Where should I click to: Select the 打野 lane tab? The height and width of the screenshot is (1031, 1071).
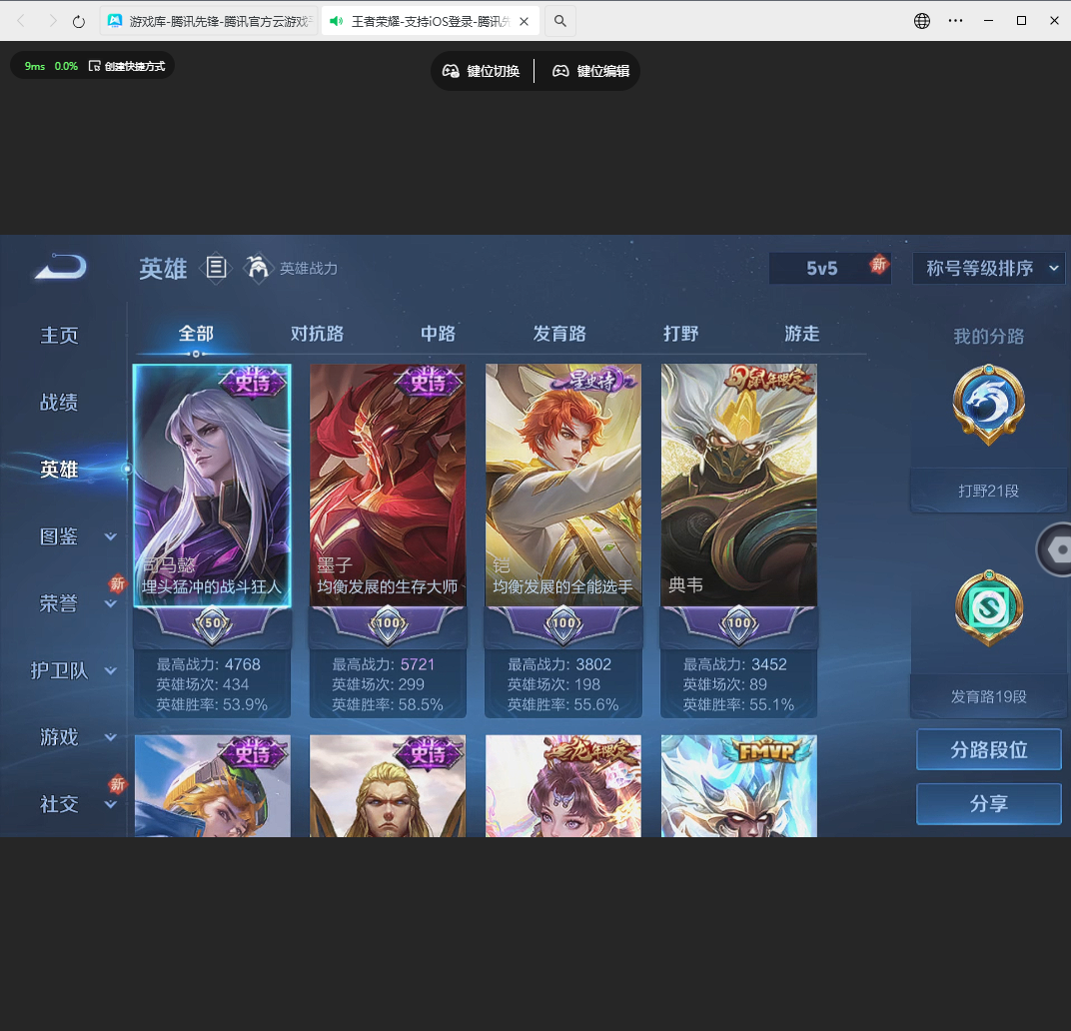click(x=680, y=334)
